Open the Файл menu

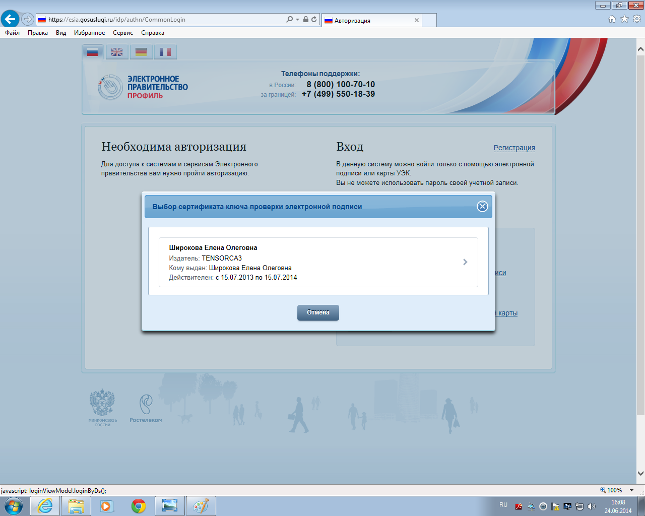point(13,33)
